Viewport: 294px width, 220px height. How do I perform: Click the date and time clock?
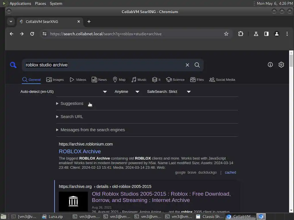[x=275, y=3]
